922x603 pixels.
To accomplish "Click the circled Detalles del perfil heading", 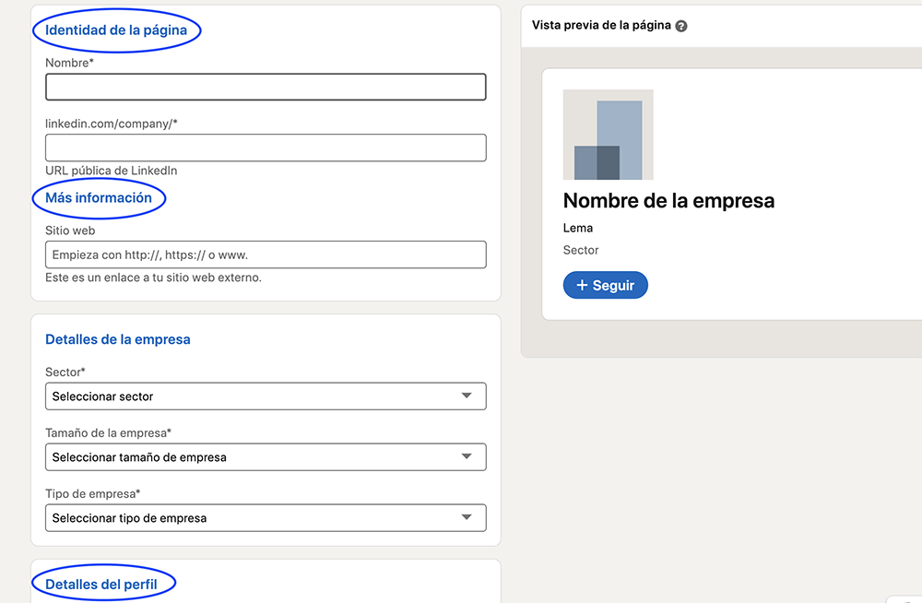I will pyautogui.click(x=103, y=583).
